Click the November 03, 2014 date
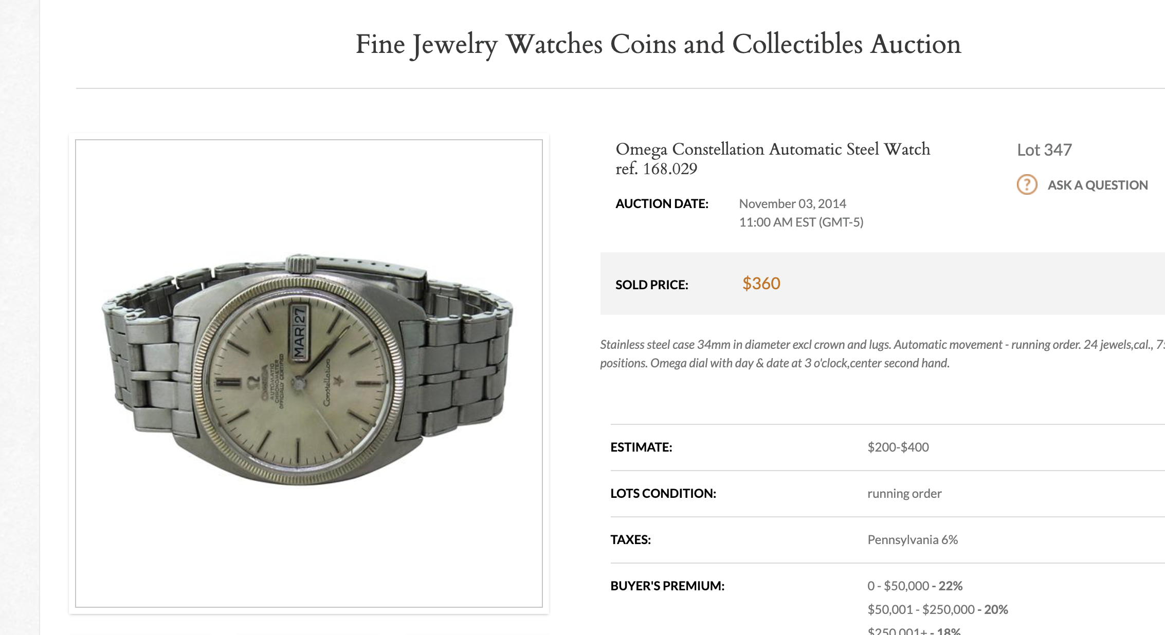The width and height of the screenshot is (1165, 635). pyautogui.click(x=792, y=203)
